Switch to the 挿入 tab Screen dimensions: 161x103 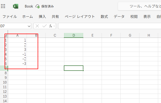(42, 16)
